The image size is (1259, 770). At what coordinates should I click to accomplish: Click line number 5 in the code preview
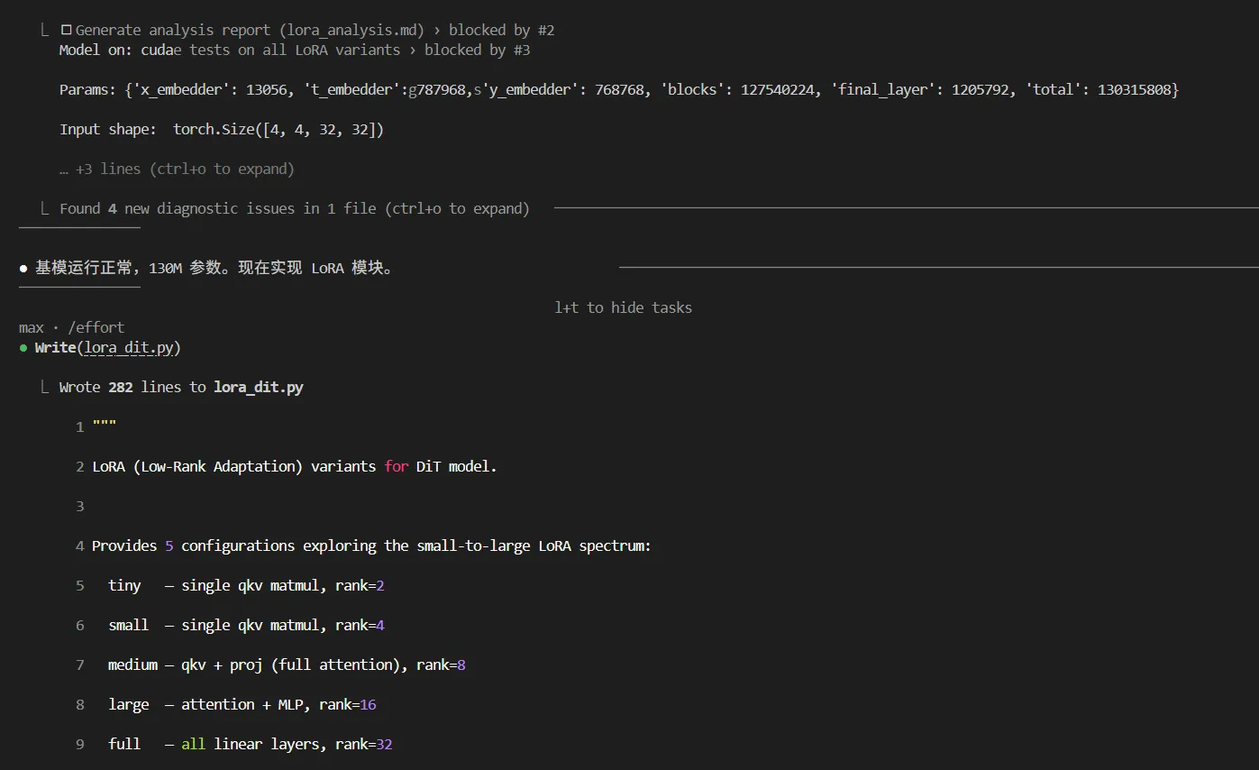click(80, 586)
